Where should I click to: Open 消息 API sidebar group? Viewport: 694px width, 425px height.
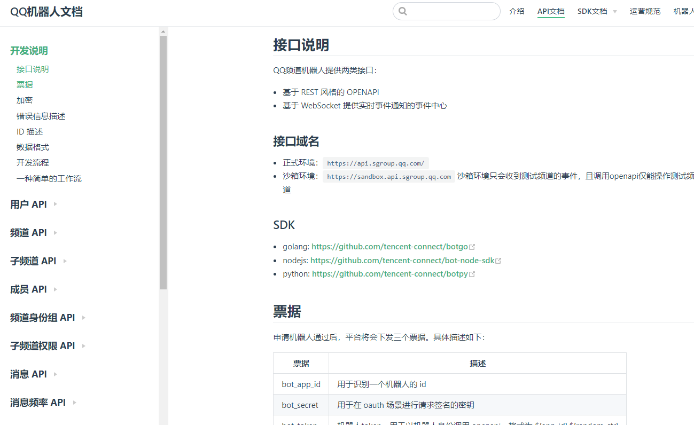(x=28, y=374)
